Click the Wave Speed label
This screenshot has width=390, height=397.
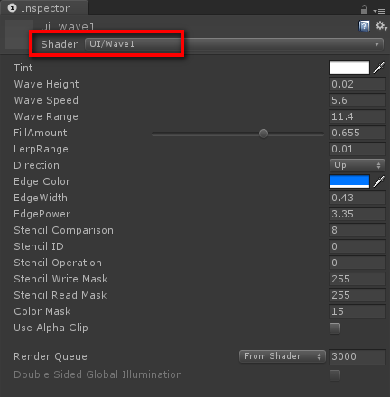(46, 100)
